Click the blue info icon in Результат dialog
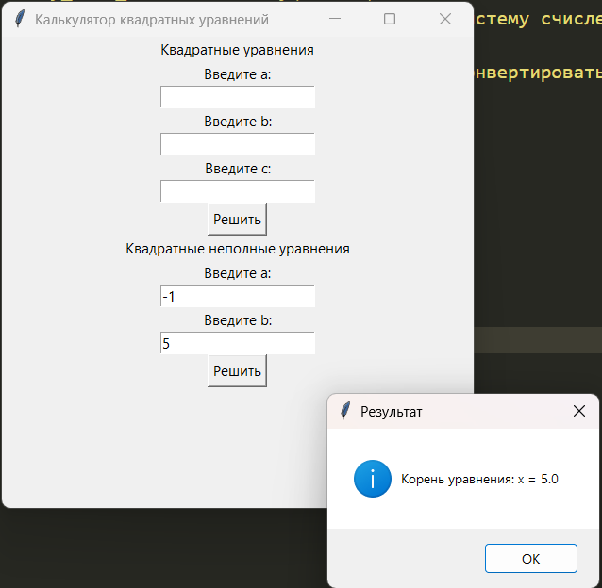Screen dimensions: 602x588 coord(373,479)
